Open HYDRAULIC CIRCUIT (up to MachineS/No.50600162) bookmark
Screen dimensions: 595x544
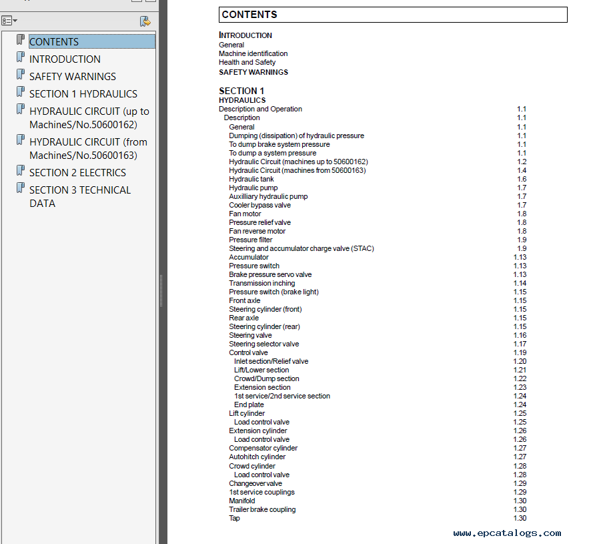[89, 118]
